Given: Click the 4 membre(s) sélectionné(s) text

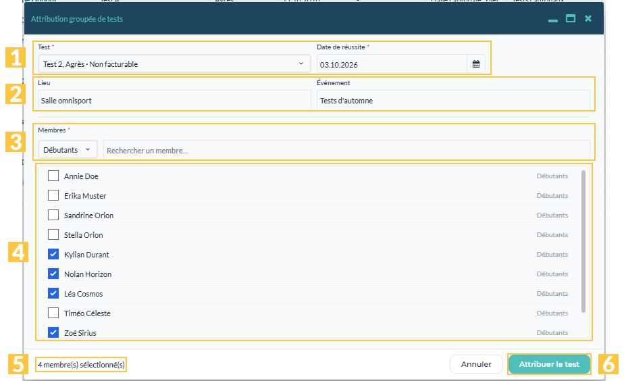Looking at the screenshot, I should tap(81, 365).
